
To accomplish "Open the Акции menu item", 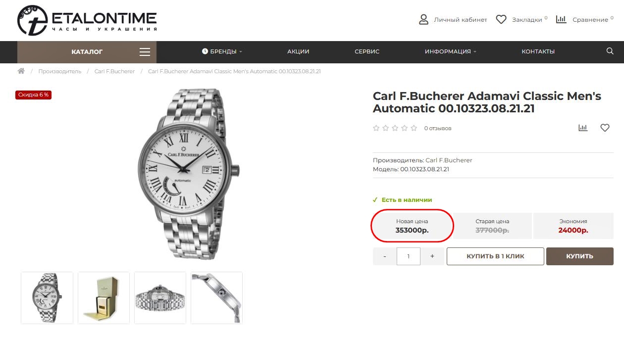I will (x=298, y=51).
